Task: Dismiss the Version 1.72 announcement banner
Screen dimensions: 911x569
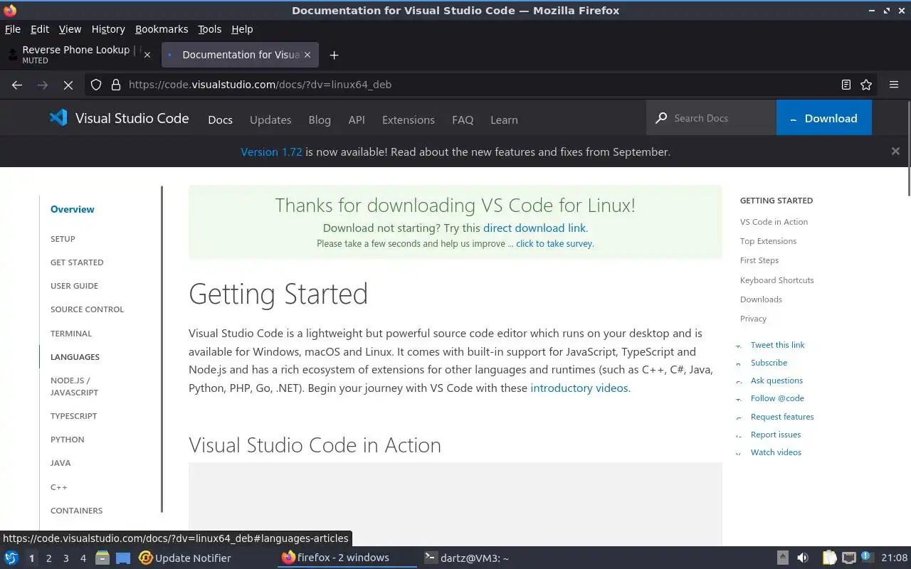Action: tap(895, 151)
